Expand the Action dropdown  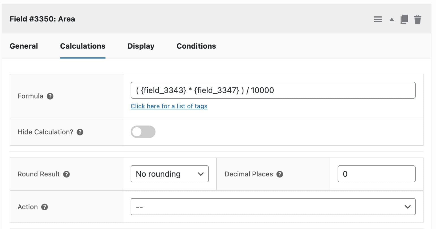(273, 207)
